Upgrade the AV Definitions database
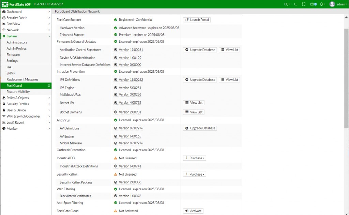This screenshot has height=215, width=349. [x=200, y=128]
